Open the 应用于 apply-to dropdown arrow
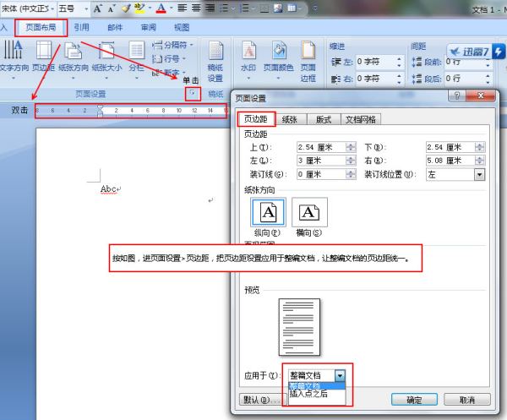This screenshot has height=420, width=507. pos(340,376)
